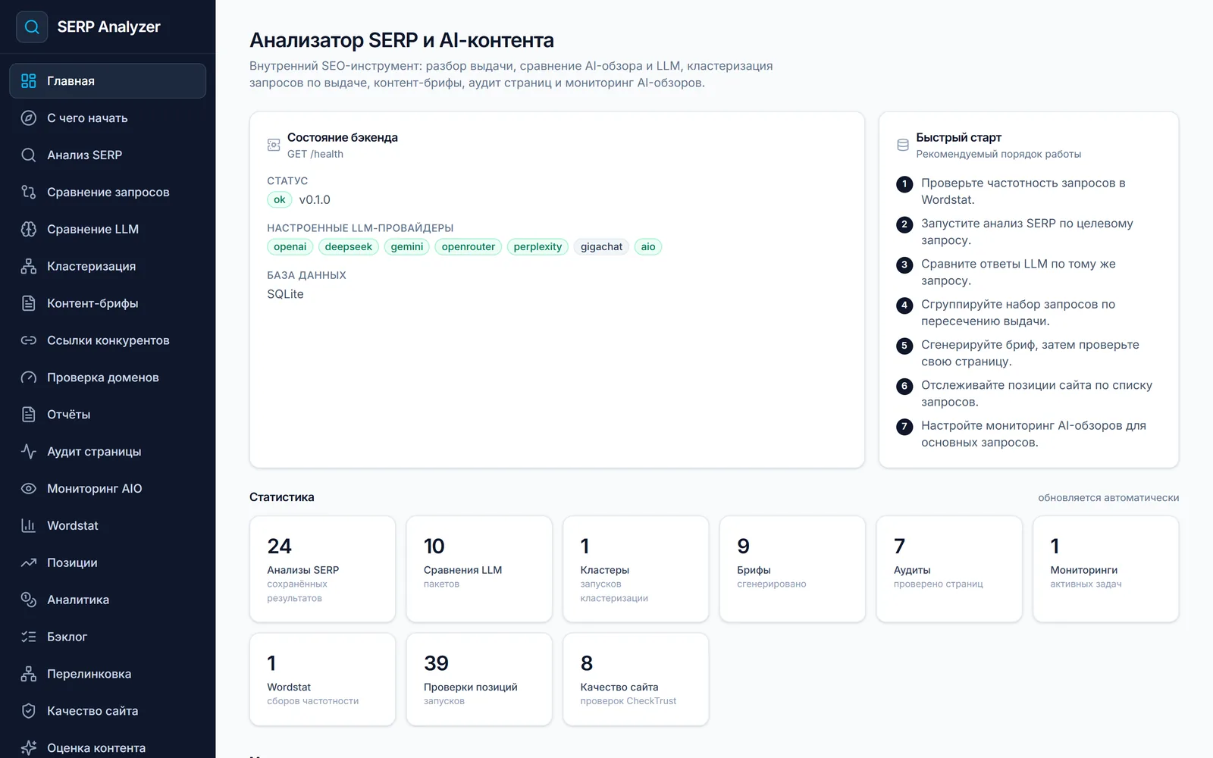The height and width of the screenshot is (758, 1213).
Task: Click the Мониторинги statistics card
Action: point(1106,569)
